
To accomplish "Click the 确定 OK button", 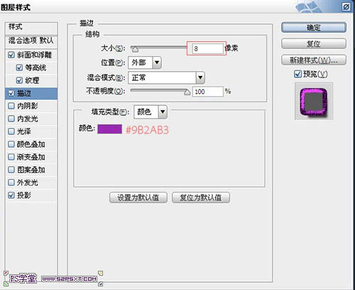I will (x=314, y=28).
